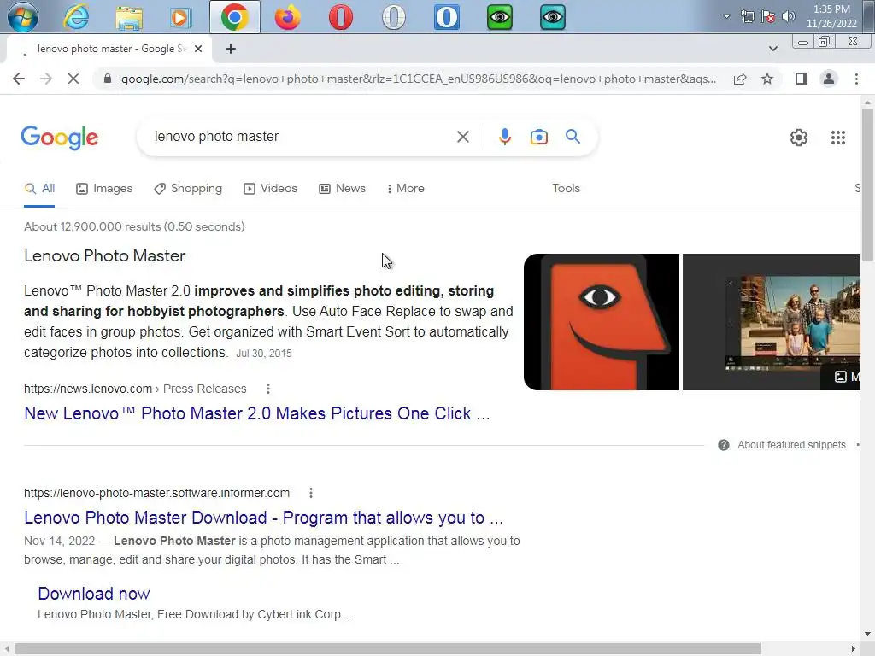Open Google apps grid
Image resolution: width=875 pixels, height=656 pixels.
pyautogui.click(x=837, y=138)
